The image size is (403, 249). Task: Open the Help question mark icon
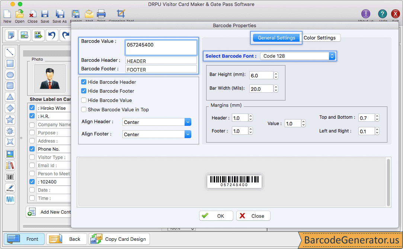click(x=382, y=14)
